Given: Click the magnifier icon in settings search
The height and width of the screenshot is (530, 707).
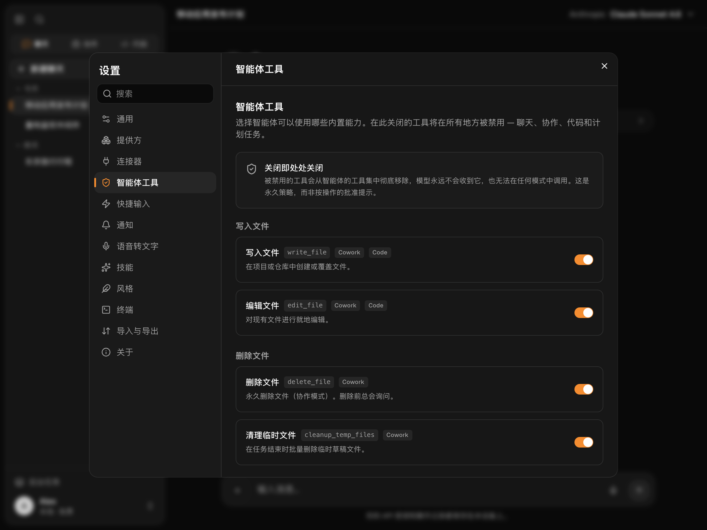Looking at the screenshot, I should coord(107,94).
